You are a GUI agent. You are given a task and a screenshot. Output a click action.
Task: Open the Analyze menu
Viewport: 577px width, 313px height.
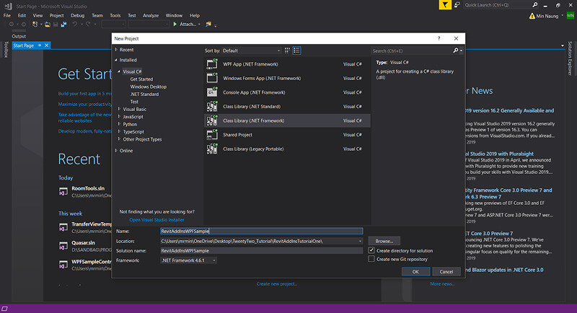point(151,15)
